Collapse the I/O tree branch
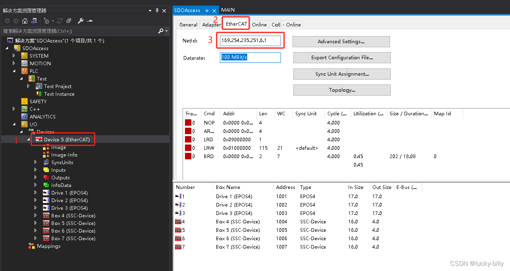Viewport: 510px width, 271px height. pyautogui.click(x=14, y=124)
